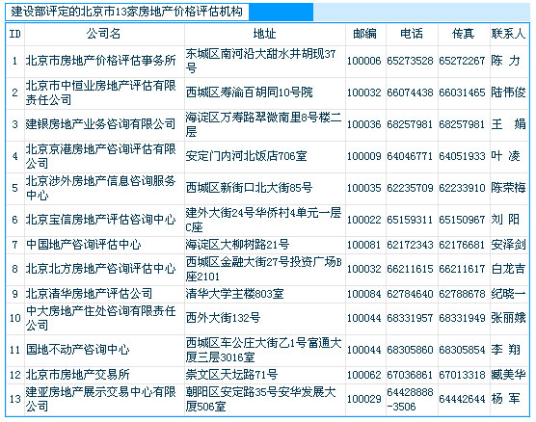Click the 联系人 column header
Viewport: 536px width, 422px height.
pos(509,34)
